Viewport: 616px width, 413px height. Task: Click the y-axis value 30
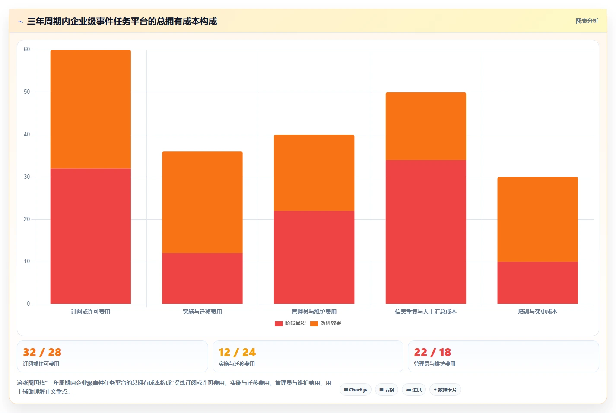tap(27, 177)
